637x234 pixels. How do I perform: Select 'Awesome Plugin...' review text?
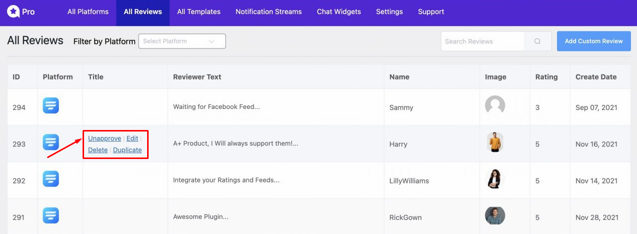click(x=201, y=217)
